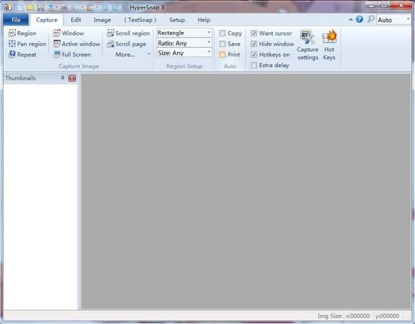The image size is (415, 324).
Task: Open a file using the folder icon
Action: [x=30, y=8]
